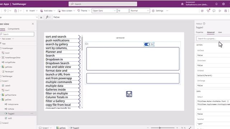The image size is (230, 129).
Task: Select txtNote in tree view
Action: tap(11, 109)
